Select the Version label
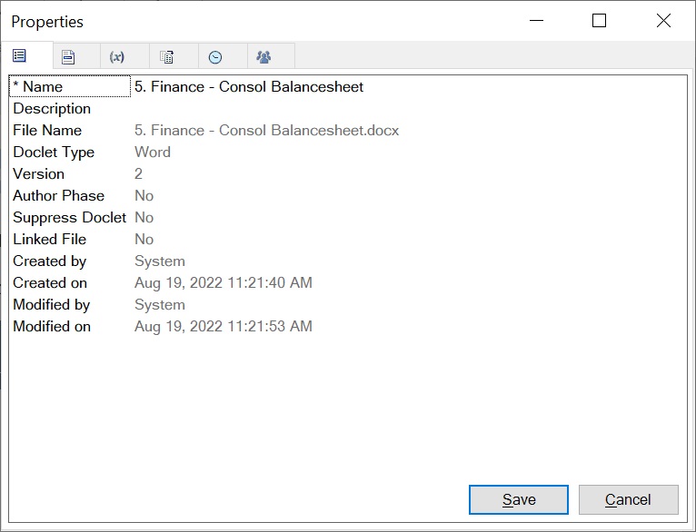696x532 pixels. [x=39, y=173]
